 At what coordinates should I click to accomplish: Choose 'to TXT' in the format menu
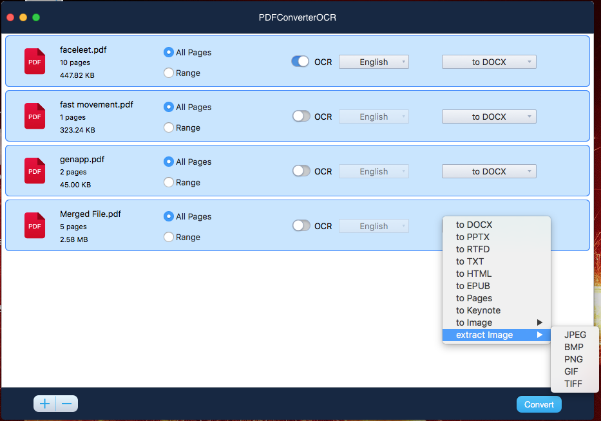coord(497,261)
